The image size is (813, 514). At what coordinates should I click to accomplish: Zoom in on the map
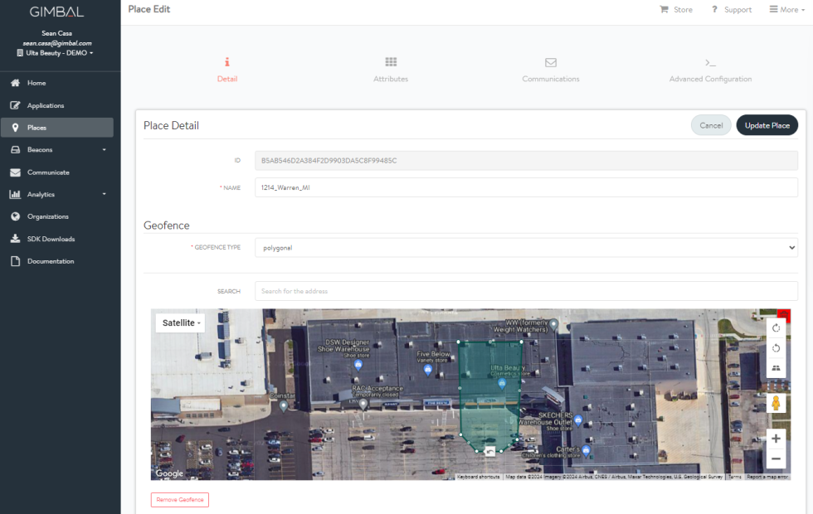[x=776, y=438]
